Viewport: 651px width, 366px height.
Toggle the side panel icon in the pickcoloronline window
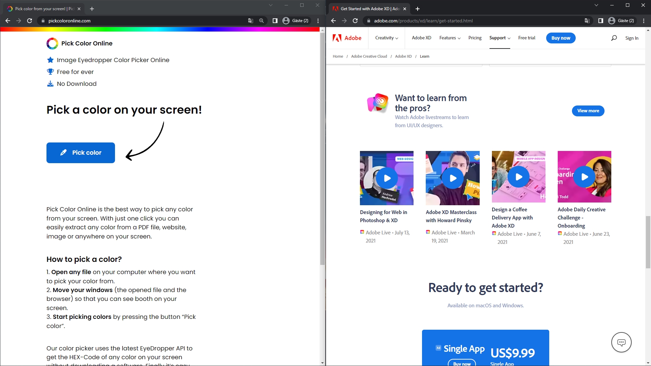coord(275,21)
